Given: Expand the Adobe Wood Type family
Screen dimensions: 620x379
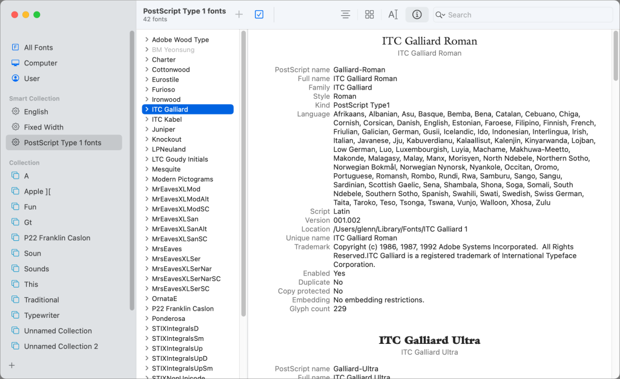Looking at the screenshot, I should pyautogui.click(x=147, y=39).
